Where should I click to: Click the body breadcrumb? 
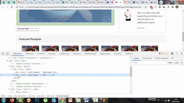pos(10,96)
